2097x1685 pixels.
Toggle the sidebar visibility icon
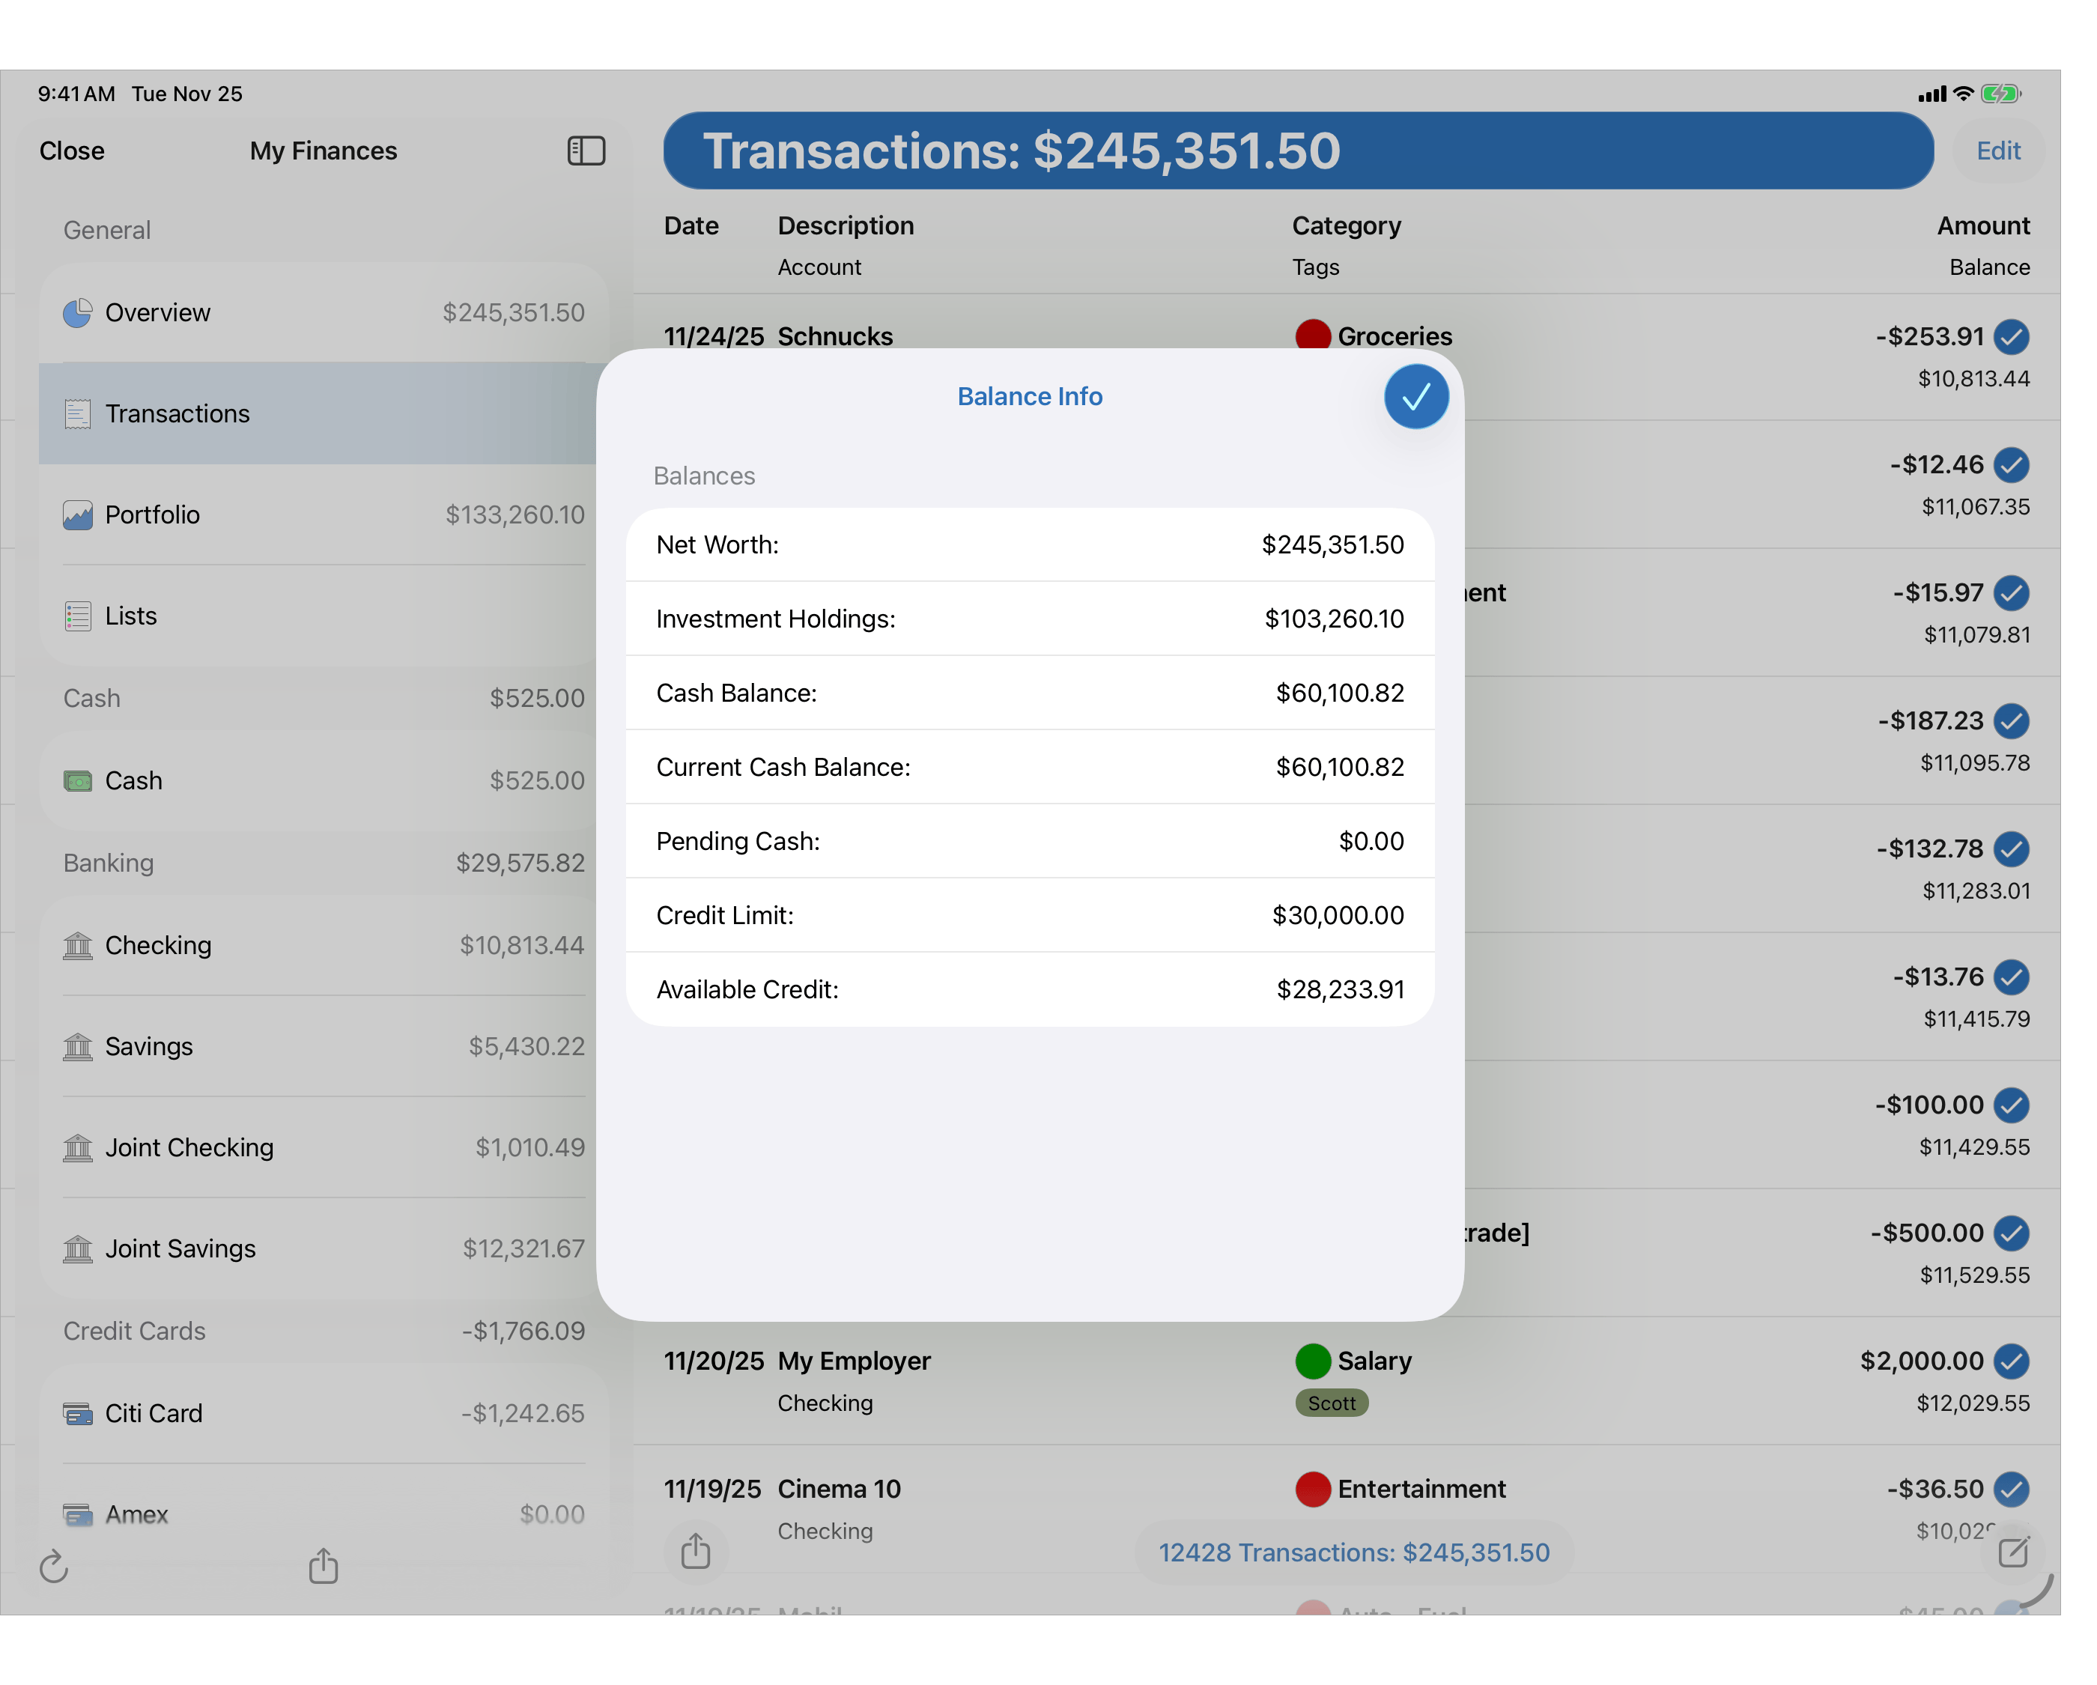(x=586, y=151)
